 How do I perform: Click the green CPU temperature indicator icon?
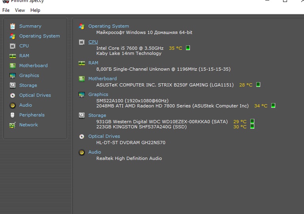(188, 48)
